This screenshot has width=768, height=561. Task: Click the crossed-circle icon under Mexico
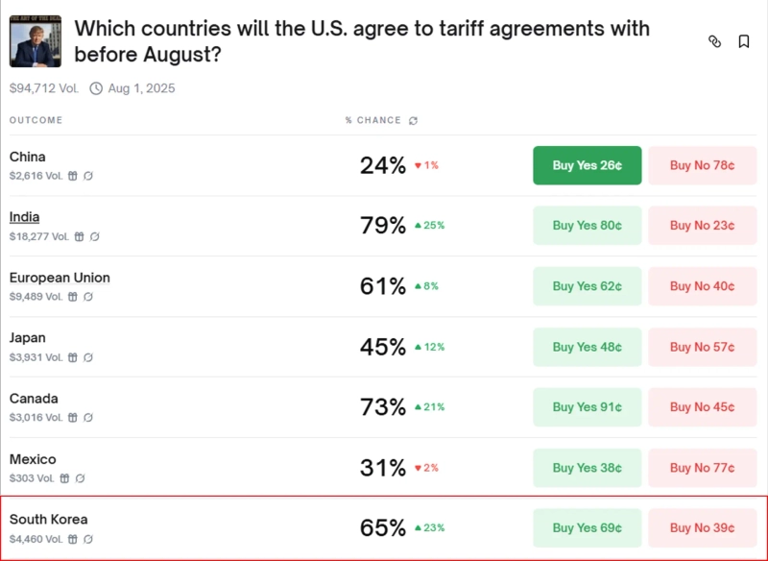[x=80, y=478]
